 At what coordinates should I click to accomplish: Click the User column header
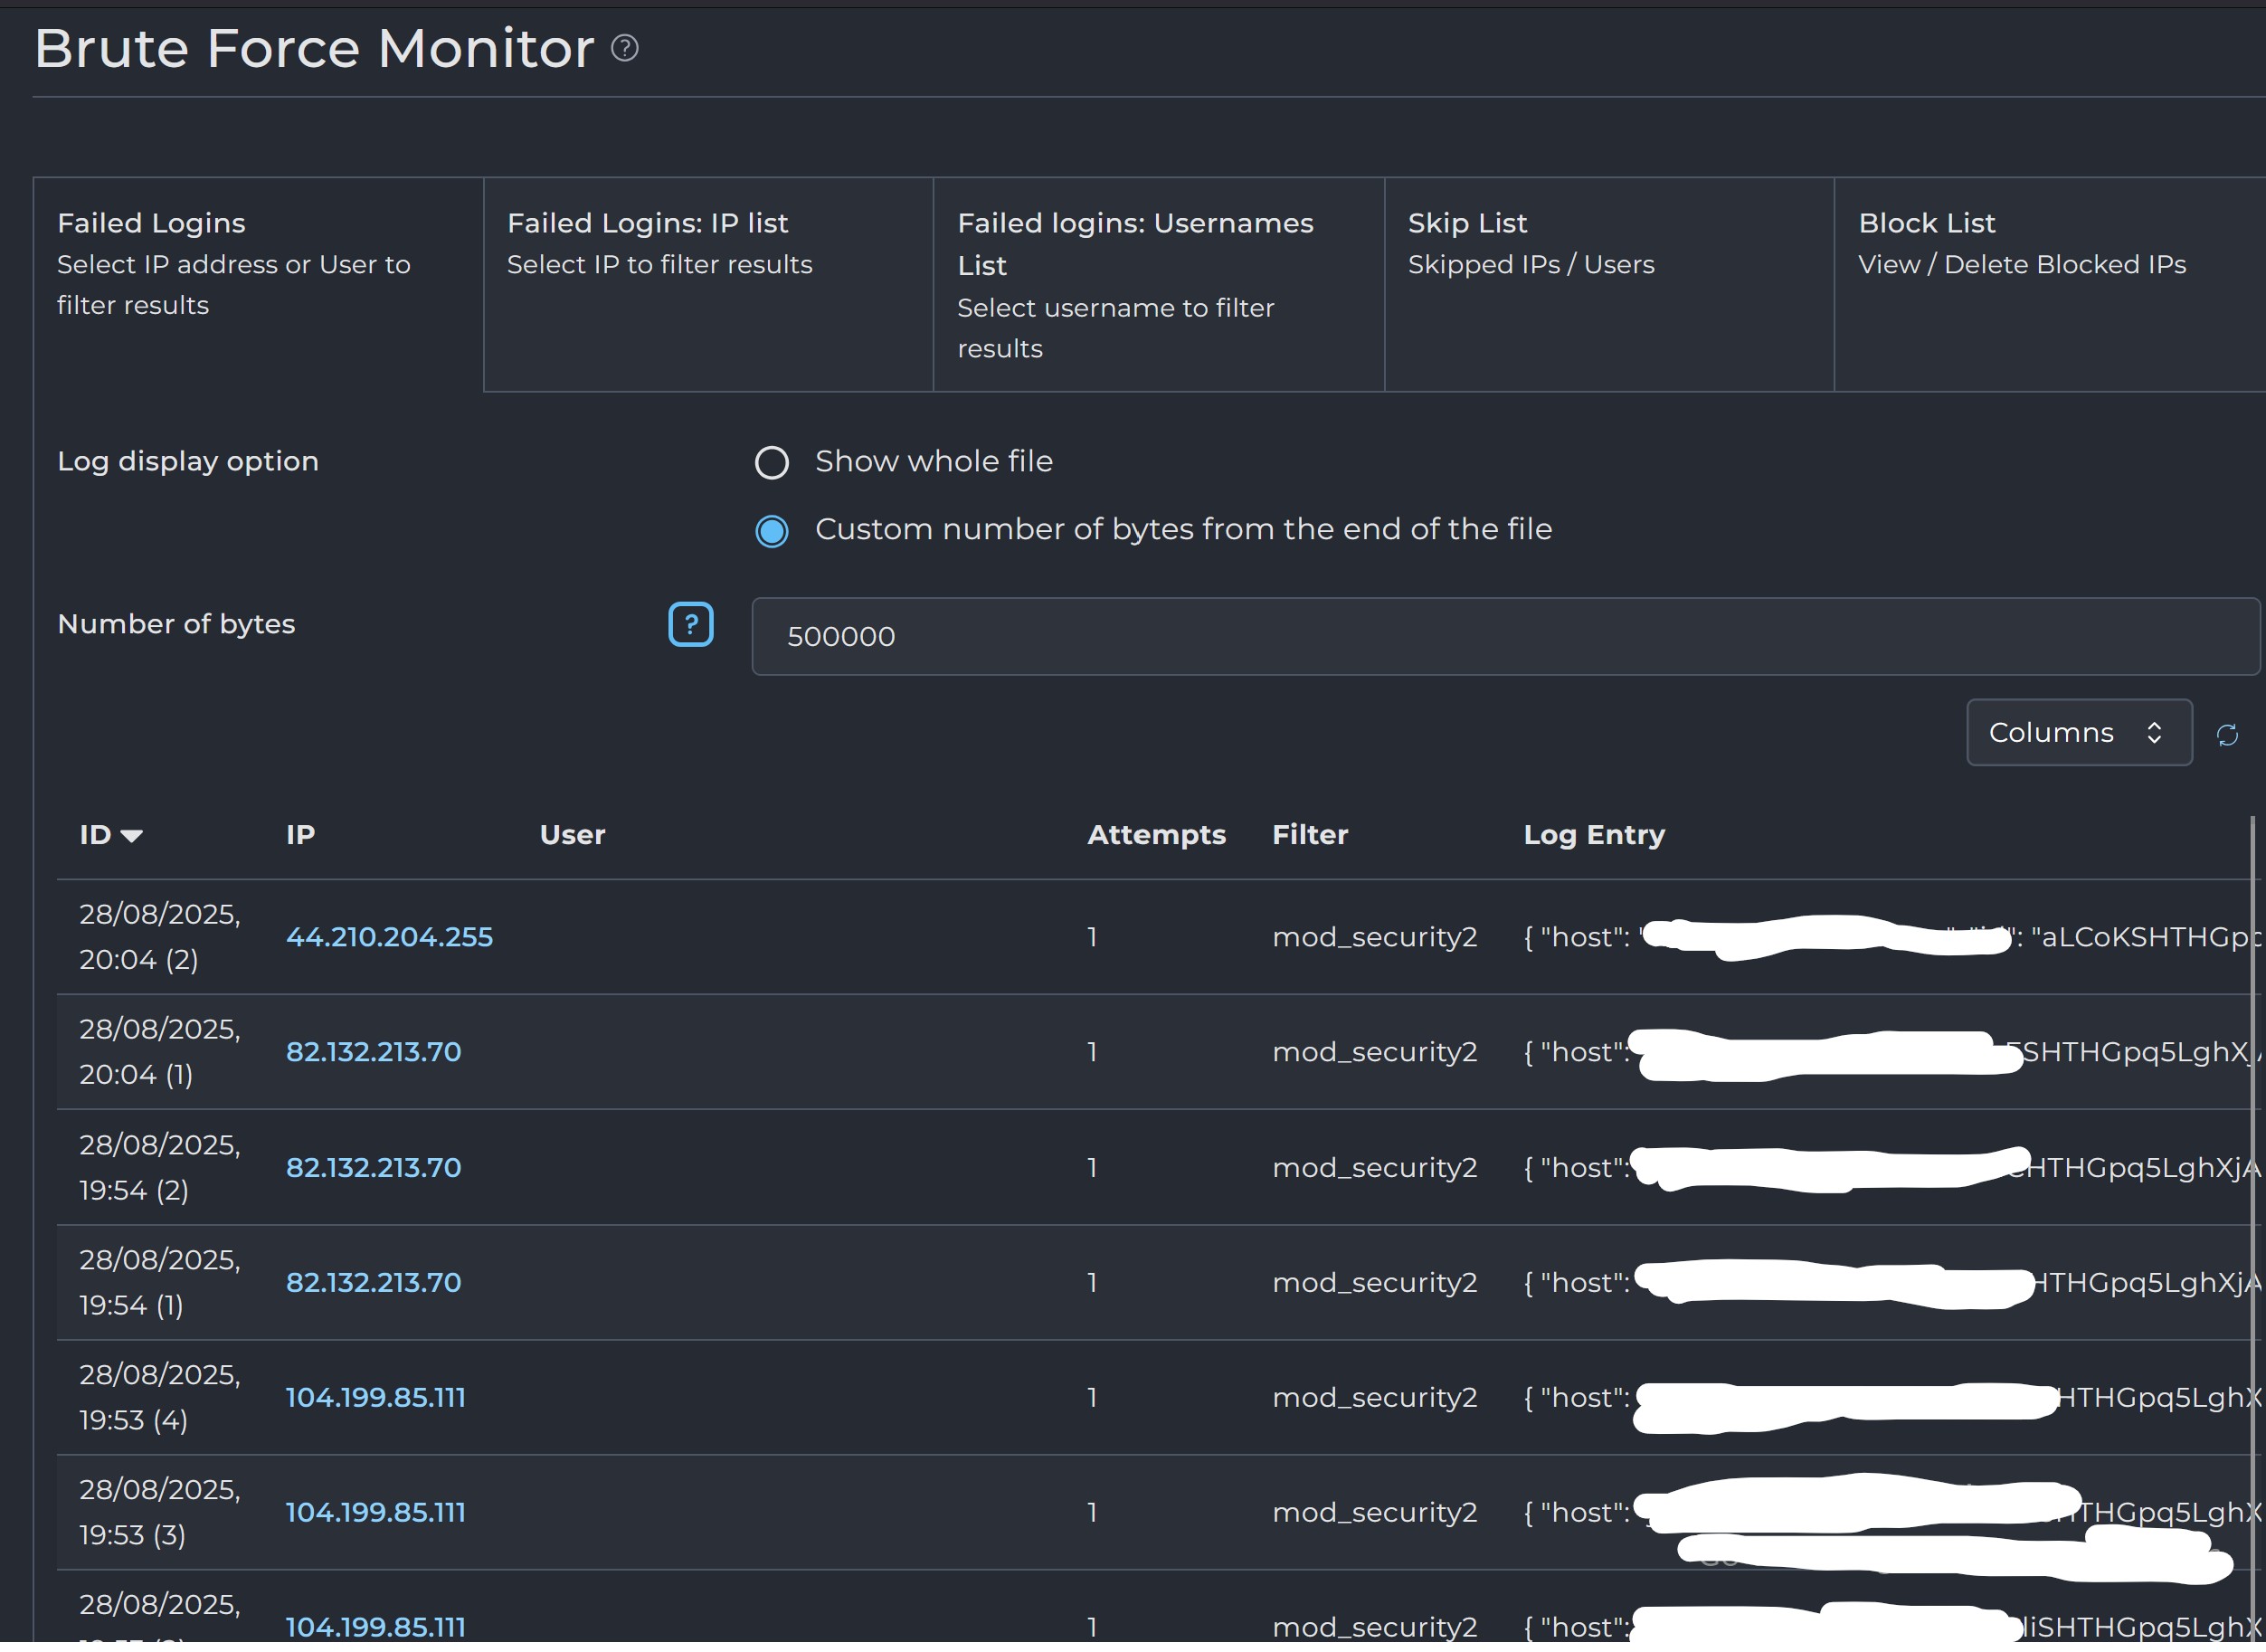click(572, 835)
